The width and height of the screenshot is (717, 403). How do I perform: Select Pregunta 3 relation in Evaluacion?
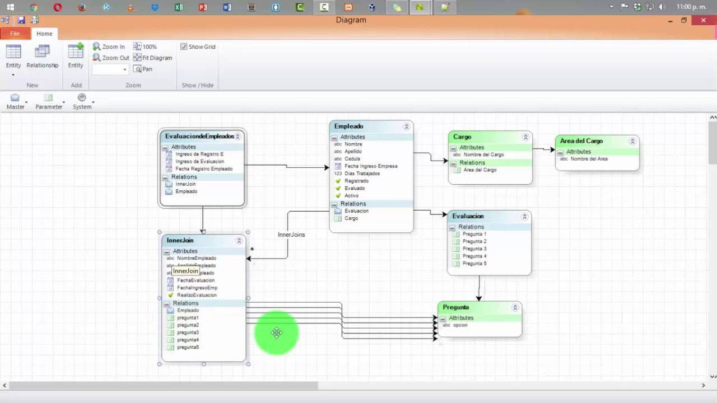[474, 249]
